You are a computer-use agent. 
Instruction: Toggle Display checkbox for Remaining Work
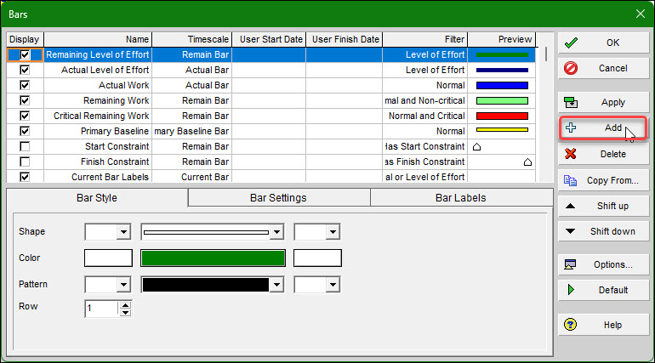[x=25, y=100]
